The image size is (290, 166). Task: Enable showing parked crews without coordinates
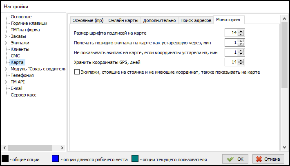[x=77, y=72]
